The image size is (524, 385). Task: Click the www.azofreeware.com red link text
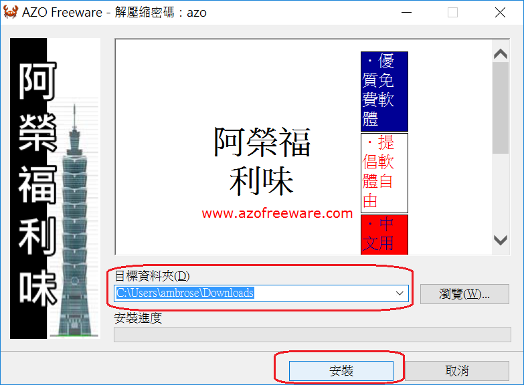point(277,213)
